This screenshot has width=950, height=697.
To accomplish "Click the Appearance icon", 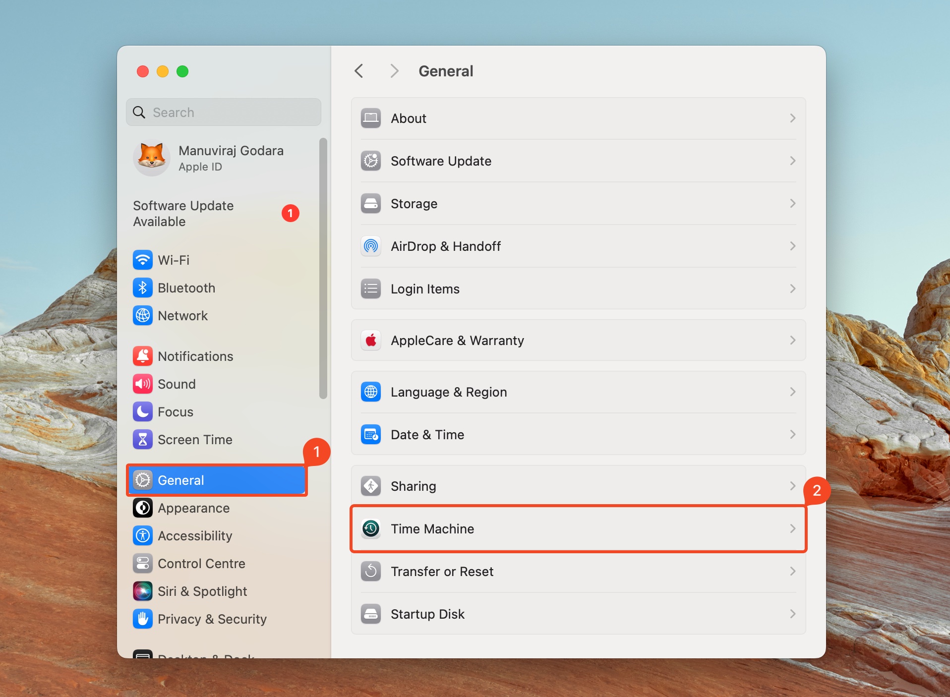I will pyautogui.click(x=143, y=508).
